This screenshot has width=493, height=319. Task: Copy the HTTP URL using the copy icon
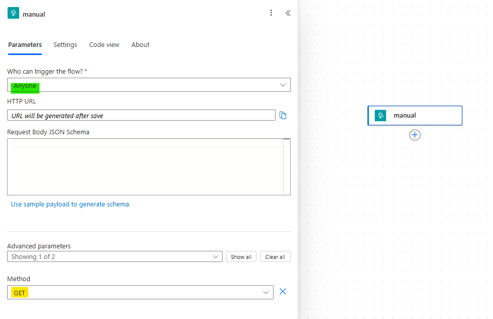283,115
